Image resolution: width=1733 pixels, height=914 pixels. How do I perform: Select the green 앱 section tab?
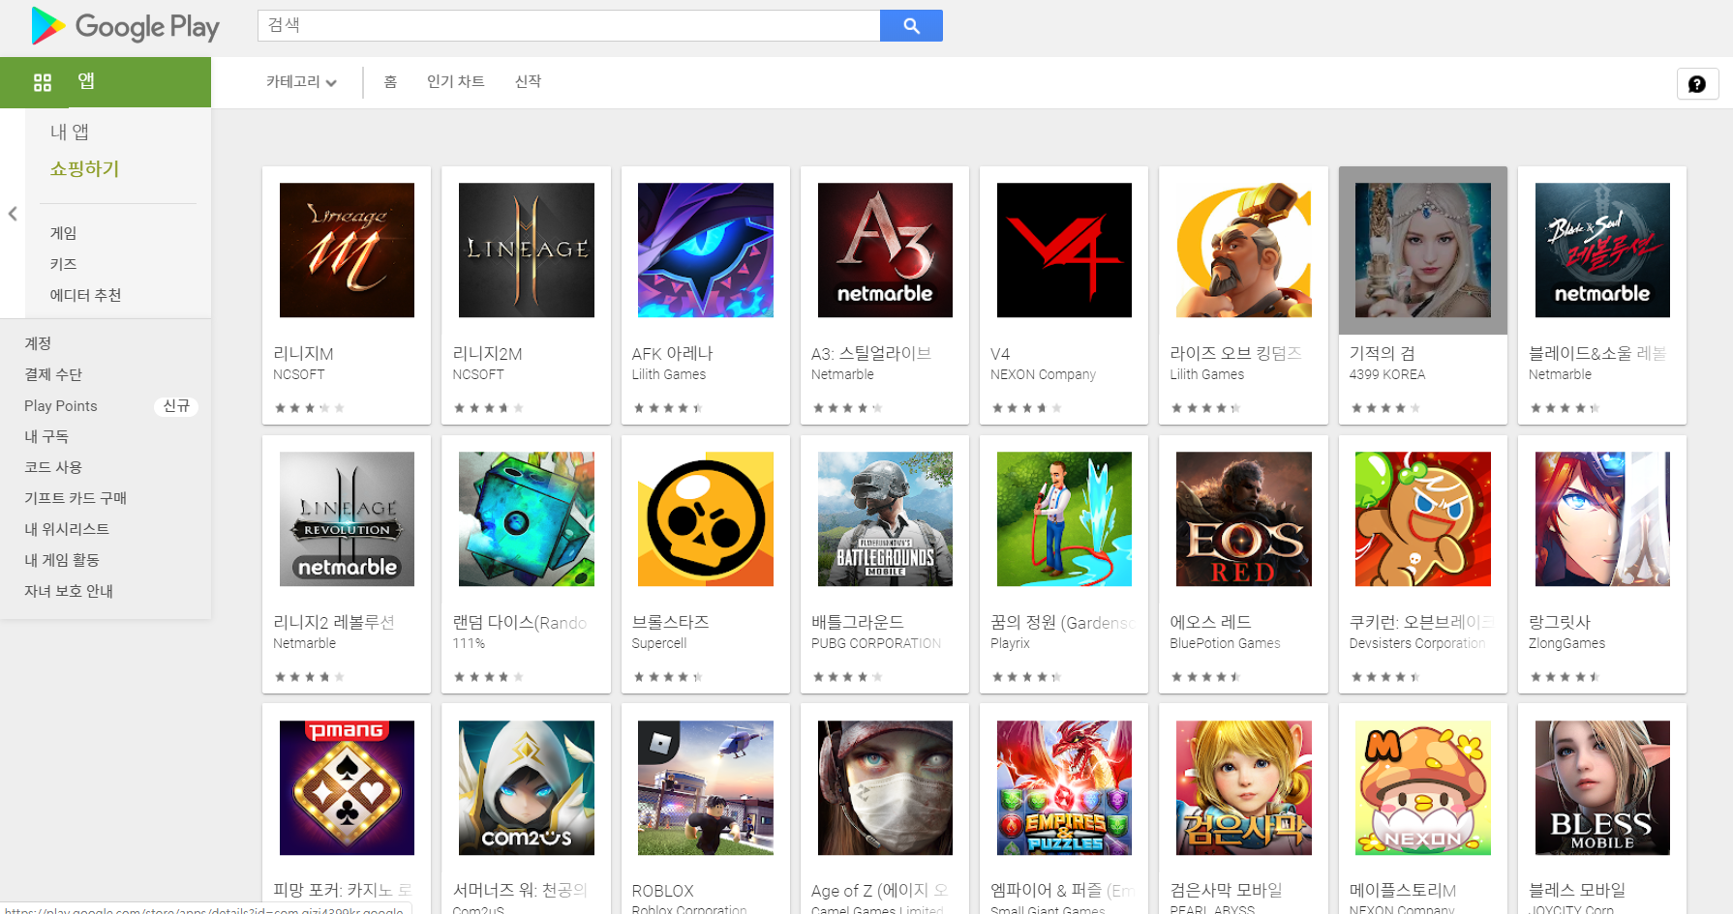coord(106,82)
